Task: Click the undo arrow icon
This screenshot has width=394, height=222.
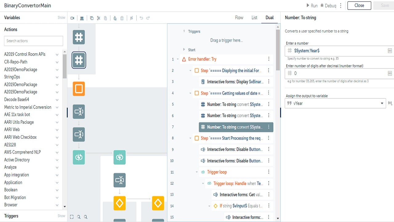Action: (141, 18)
